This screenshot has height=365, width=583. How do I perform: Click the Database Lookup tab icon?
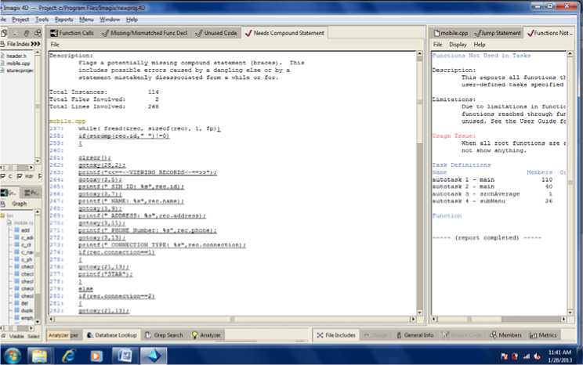[x=91, y=335]
